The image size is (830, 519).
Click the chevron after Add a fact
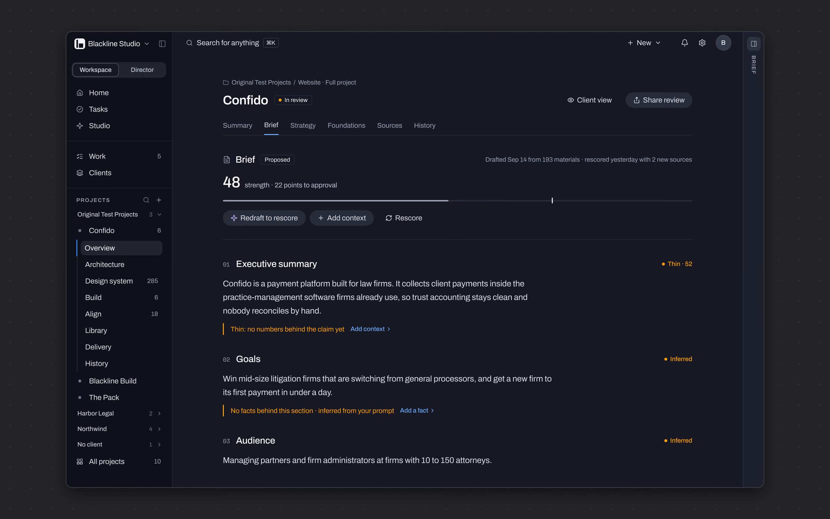(x=432, y=411)
